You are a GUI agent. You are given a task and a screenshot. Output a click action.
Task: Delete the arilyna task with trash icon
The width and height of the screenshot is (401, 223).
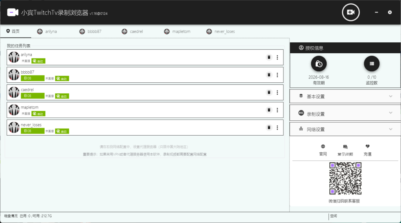click(x=269, y=58)
